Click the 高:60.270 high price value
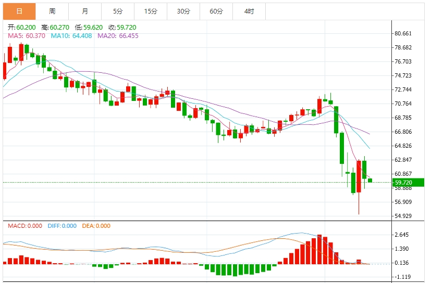This screenshot has width=431, height=283. click(x=55, y=28)
